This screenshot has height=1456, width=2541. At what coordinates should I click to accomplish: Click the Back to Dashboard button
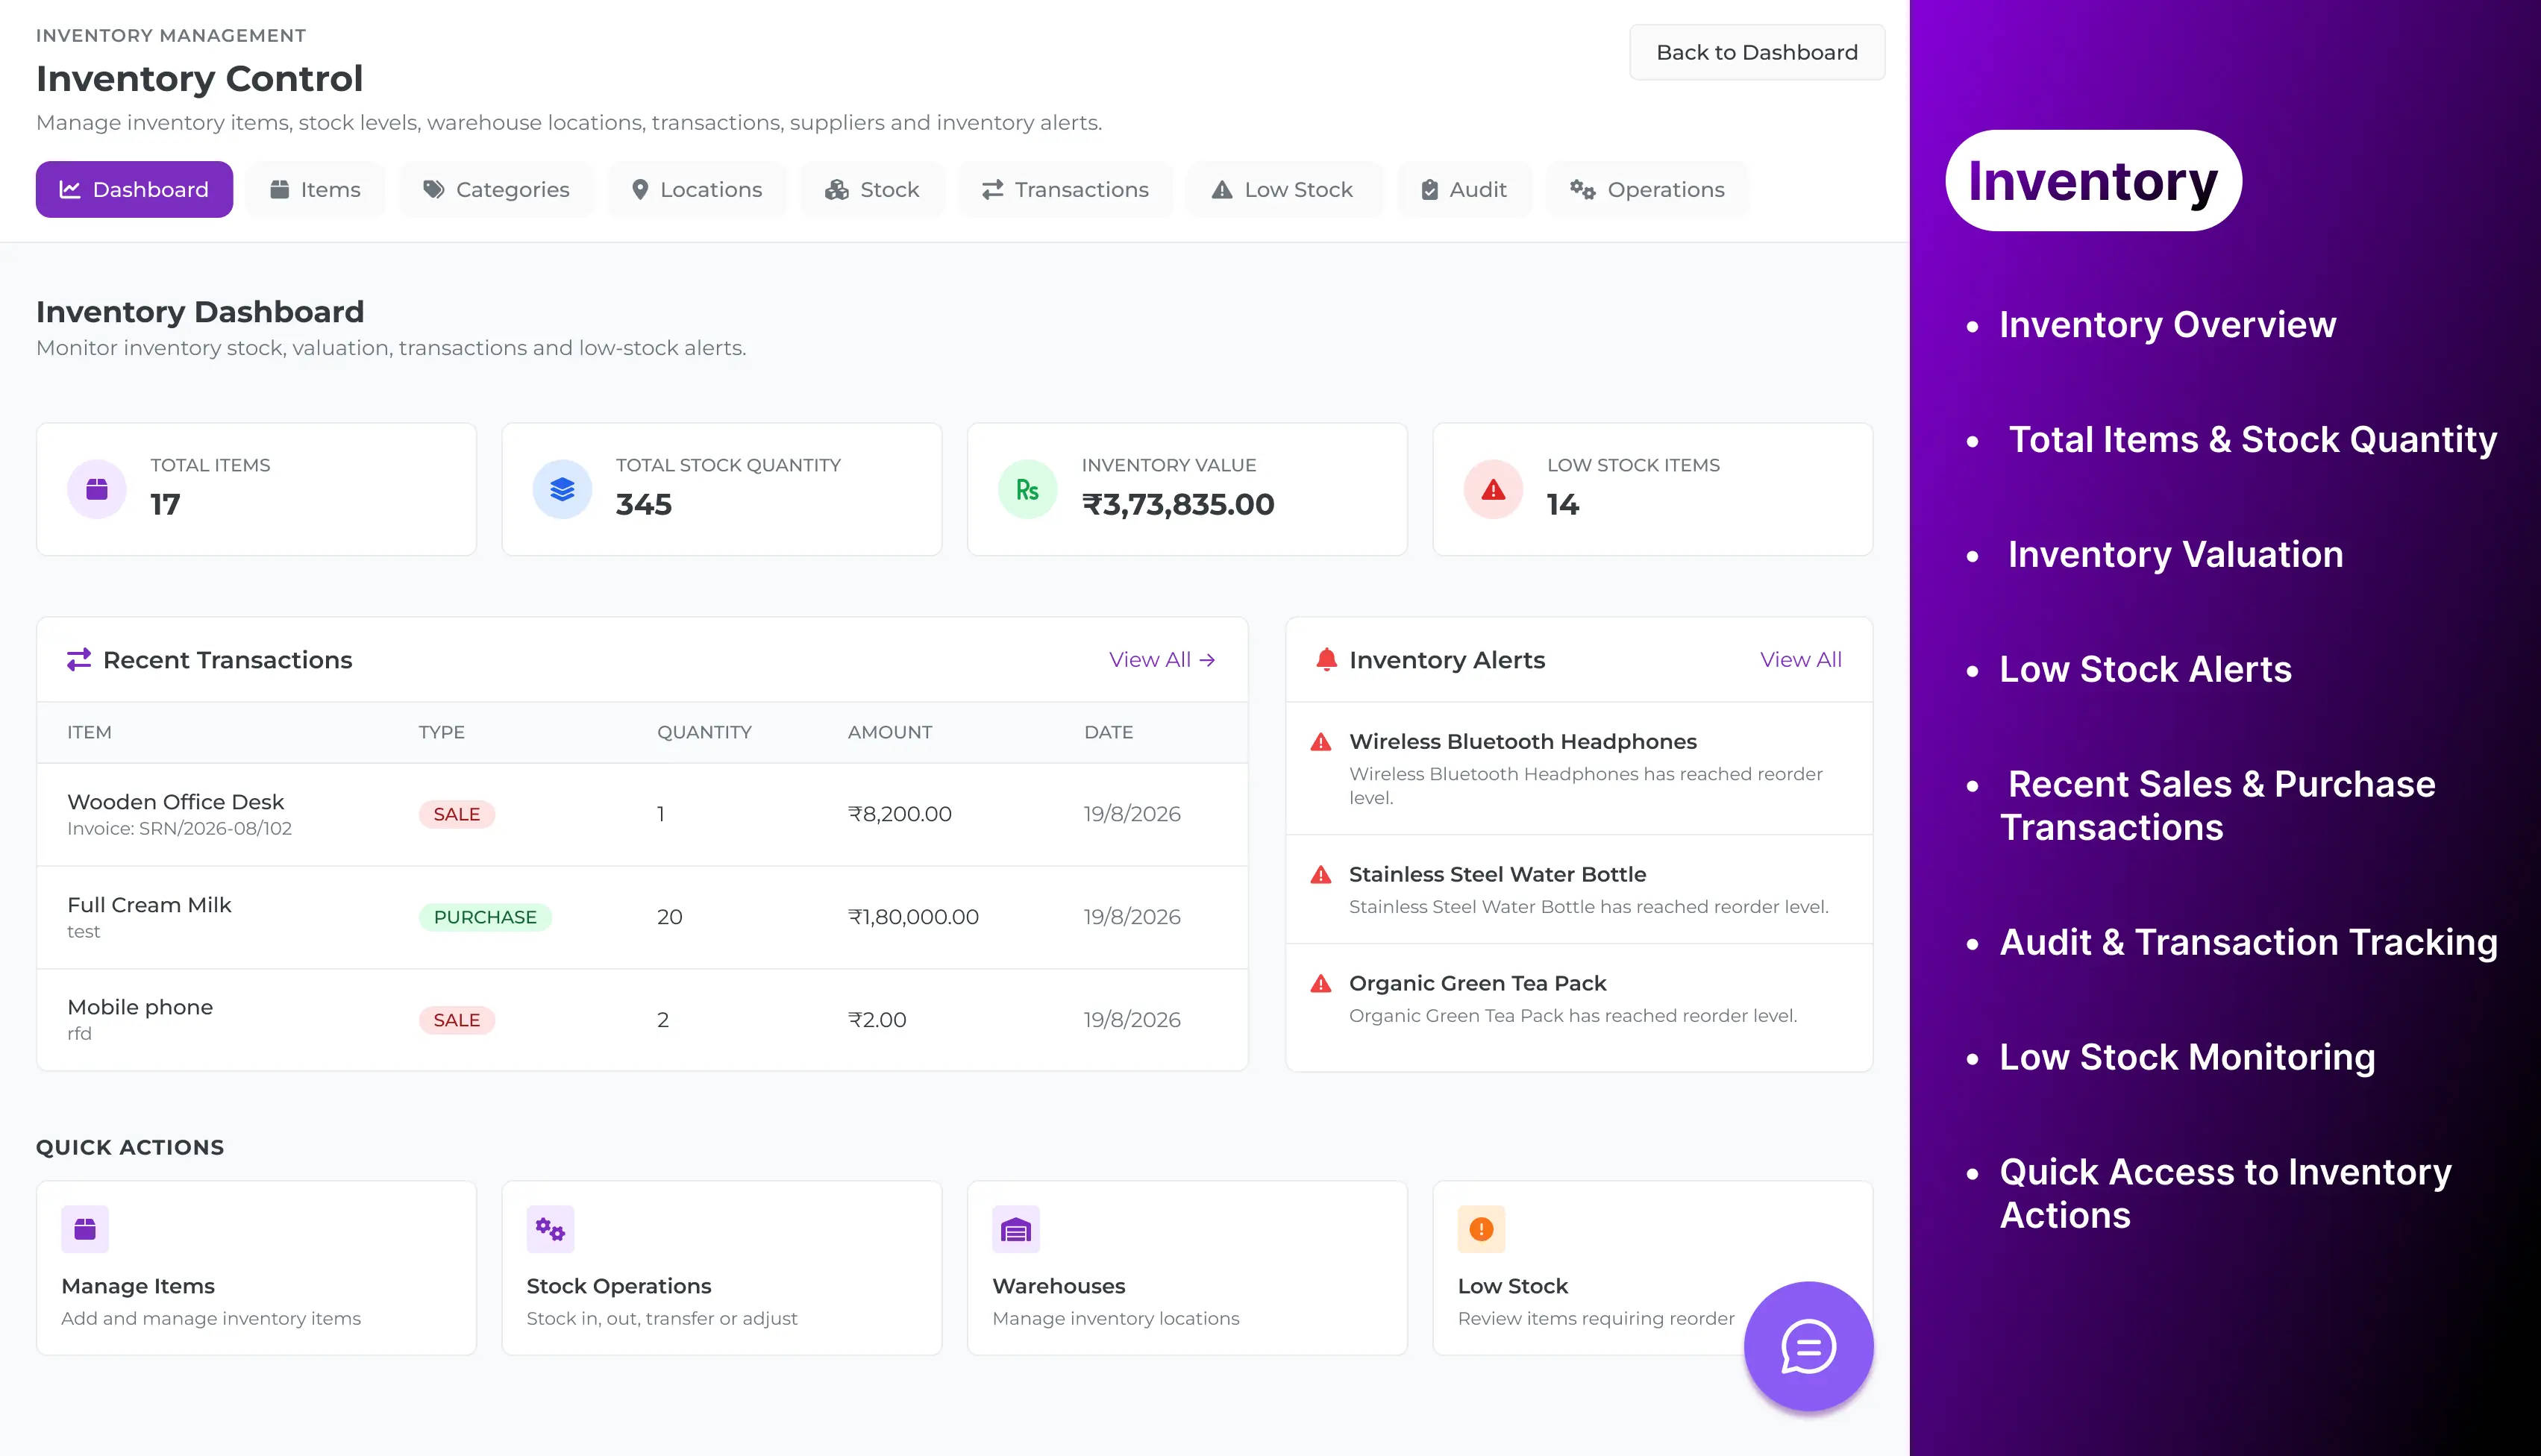(x=1757, y=52)
